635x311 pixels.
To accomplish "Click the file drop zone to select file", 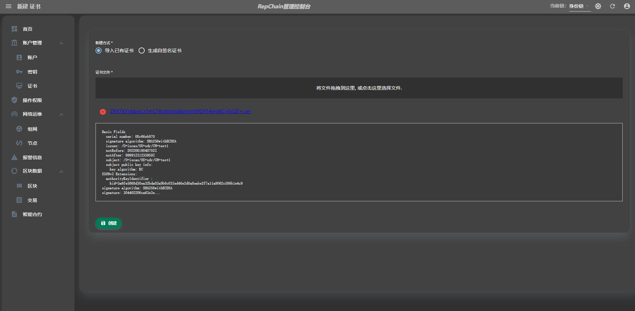I will 359,88.
